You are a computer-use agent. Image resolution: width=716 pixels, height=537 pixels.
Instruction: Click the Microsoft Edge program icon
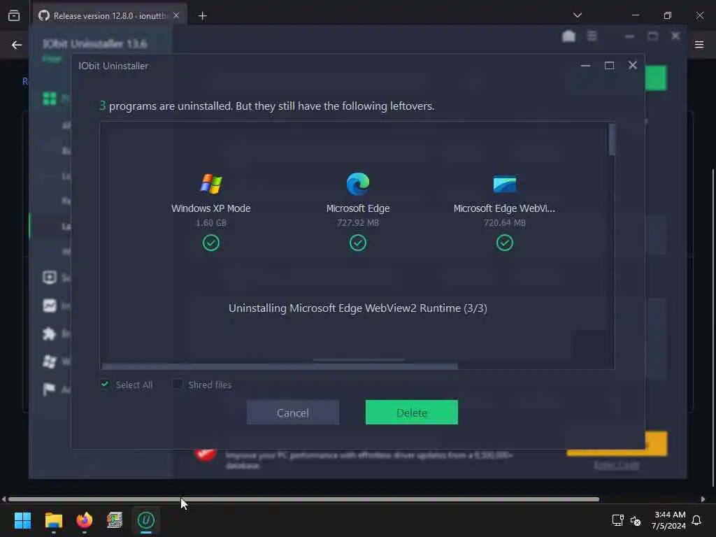coord(357,184)
